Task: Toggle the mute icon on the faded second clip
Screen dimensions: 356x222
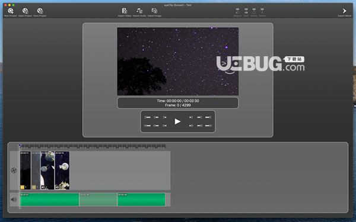Action: click(x=34, y=187)
